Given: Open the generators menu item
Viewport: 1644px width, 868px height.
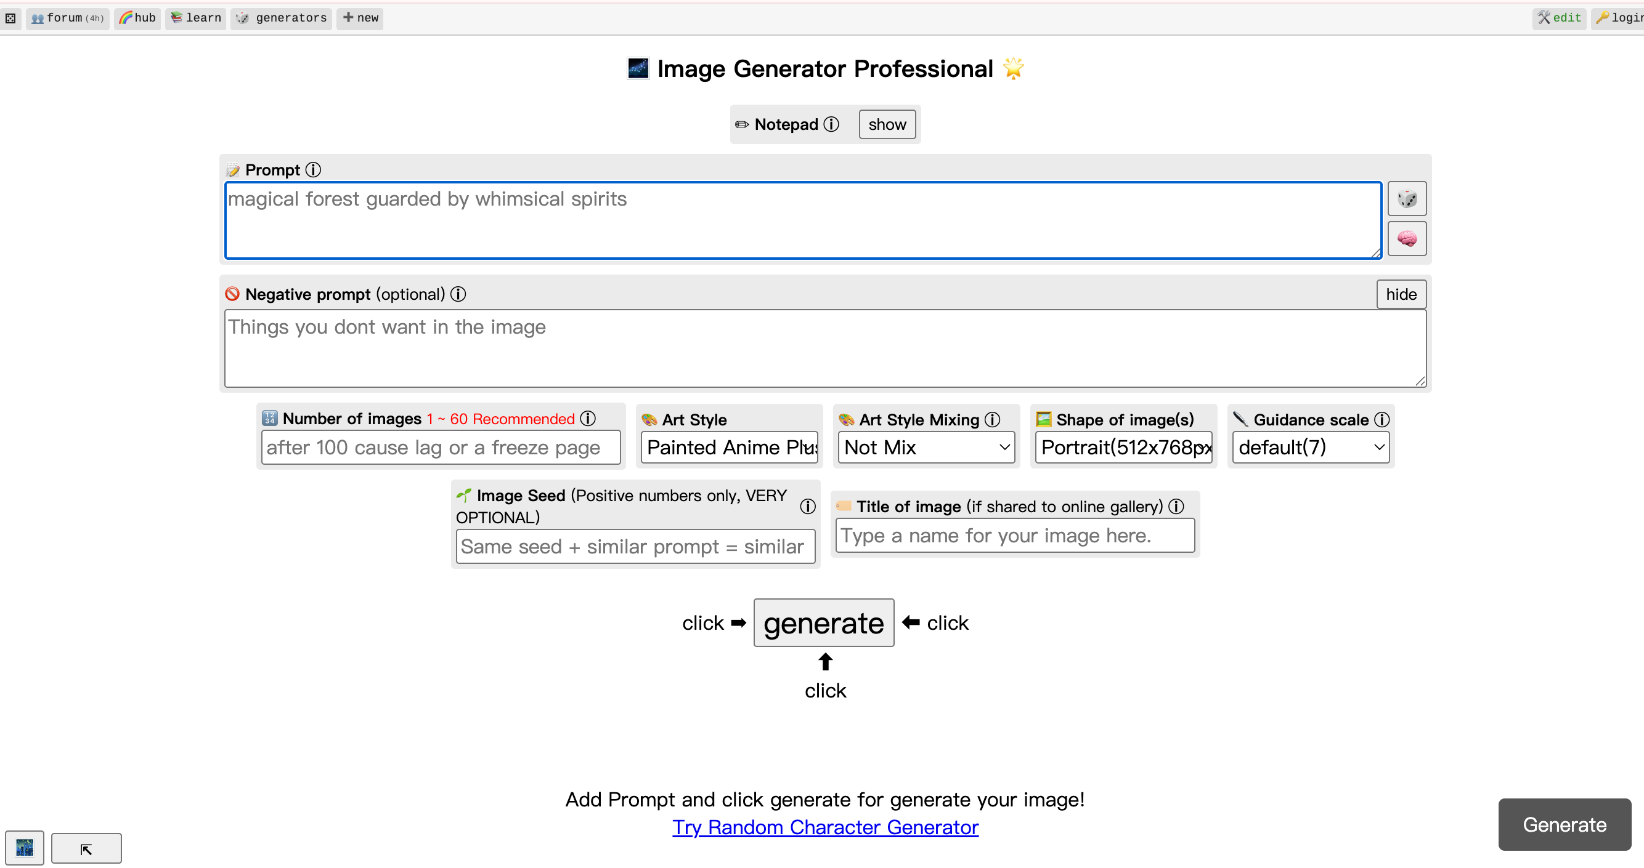Looking at the screenshot, I should click(x=282, y=18).
